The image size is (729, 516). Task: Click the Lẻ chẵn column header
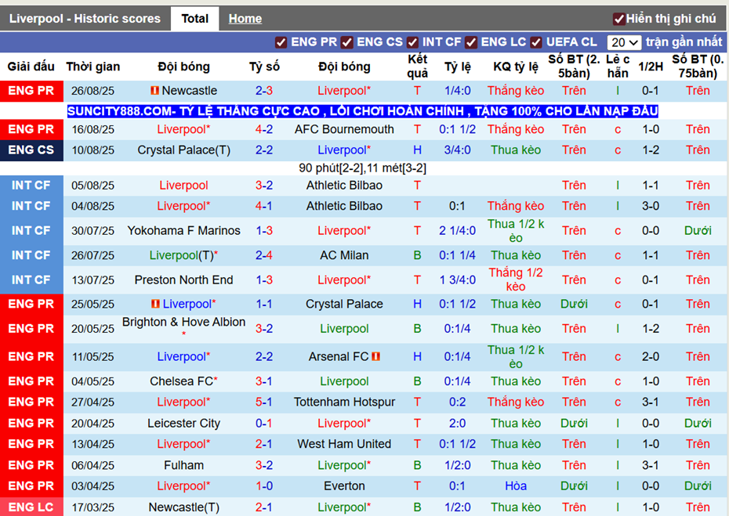[x=618, y=67]
